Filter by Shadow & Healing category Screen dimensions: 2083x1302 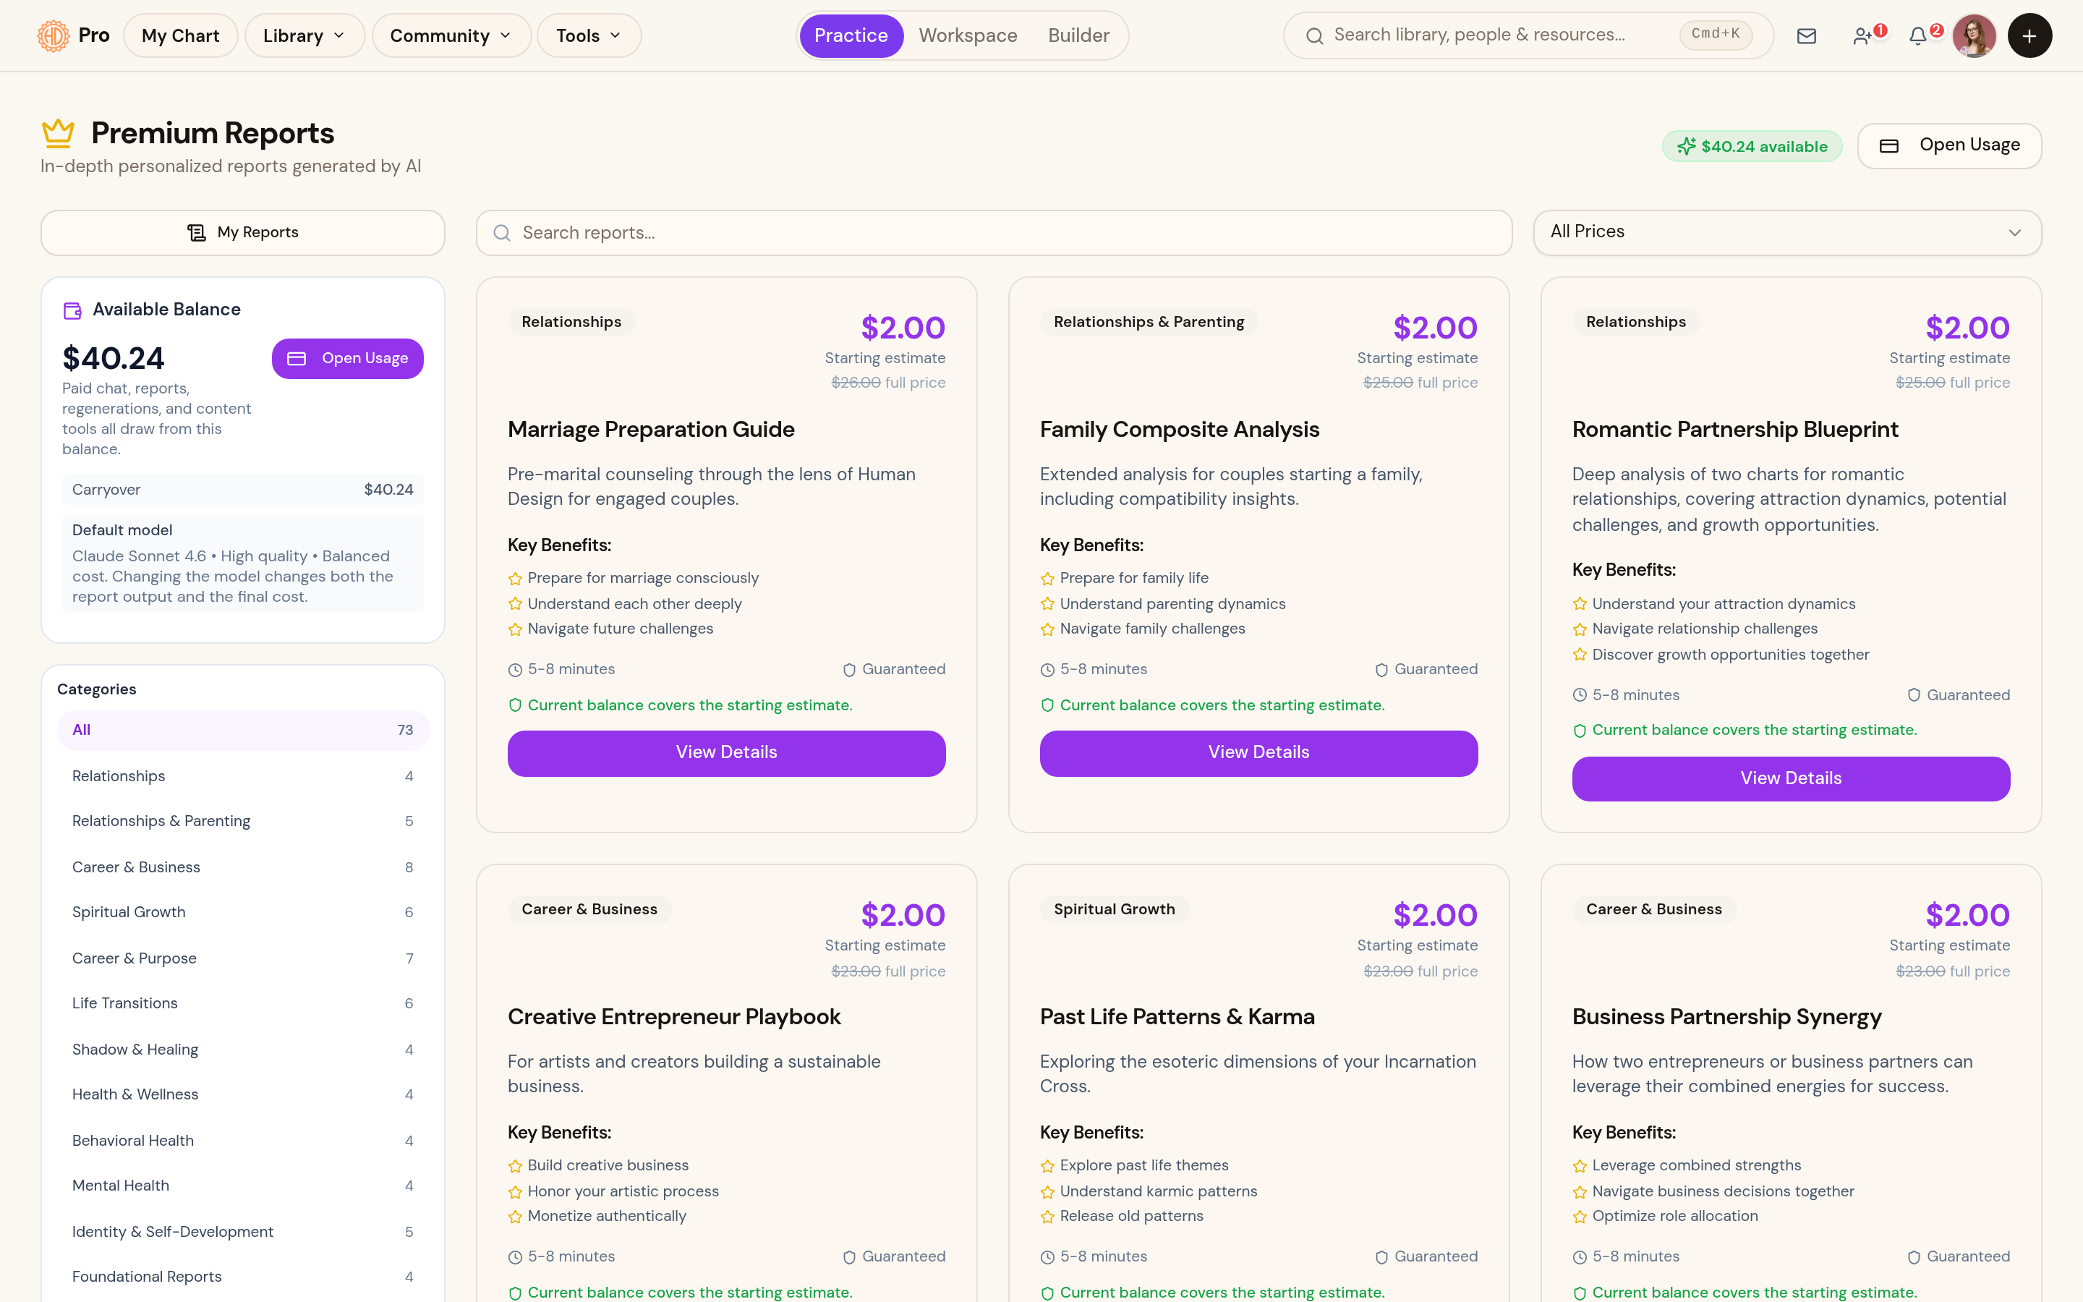pyautogui.click(x=243, y=1050)
